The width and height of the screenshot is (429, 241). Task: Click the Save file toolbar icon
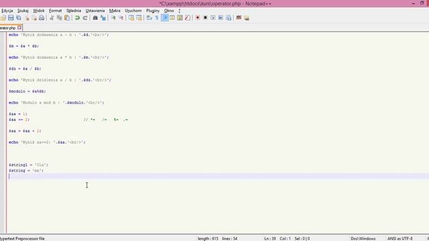click(x=11, y=18)
